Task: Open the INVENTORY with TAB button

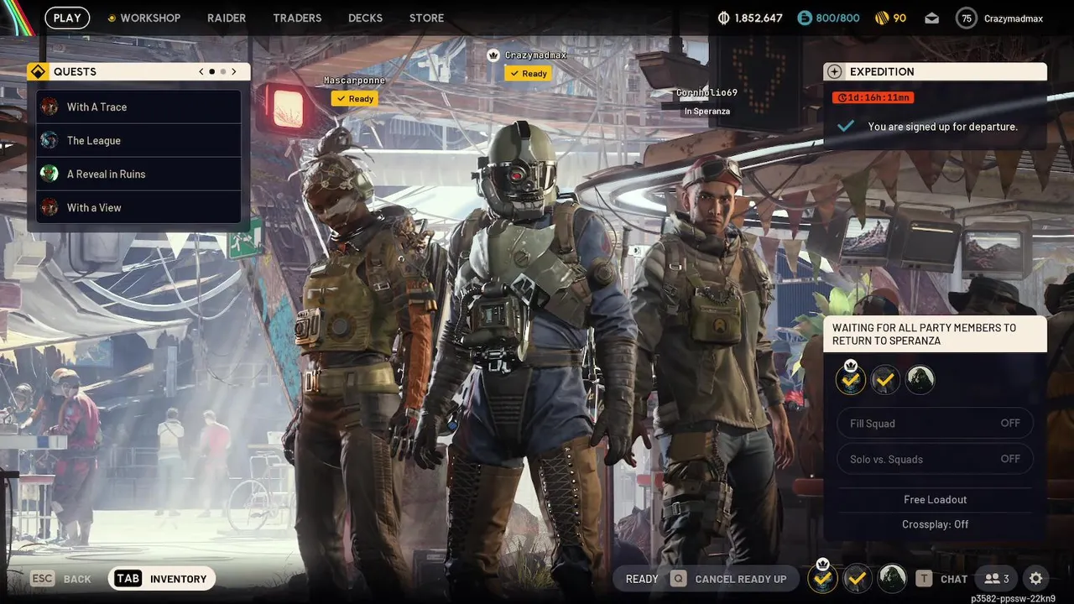Action: click(162, 579)
